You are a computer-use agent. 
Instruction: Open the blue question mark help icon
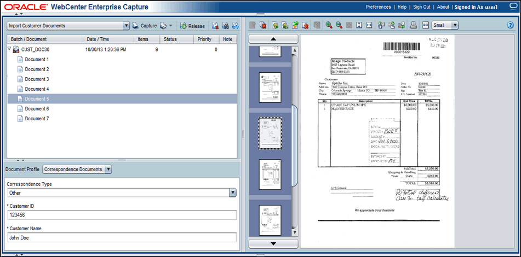click(511, 25)
